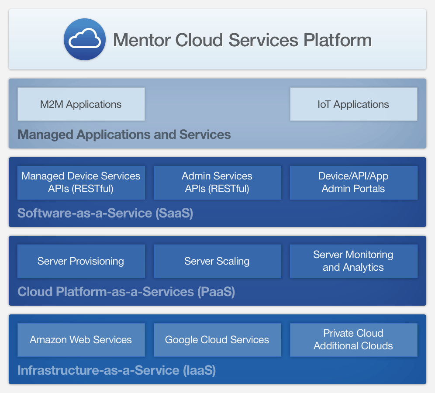This screenshot has width=435, height=393.
Task: Select the IoT Applications box
Action: 353,104
